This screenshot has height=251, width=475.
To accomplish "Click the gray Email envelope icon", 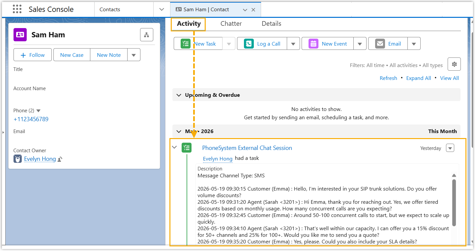I will coord(380,44).
